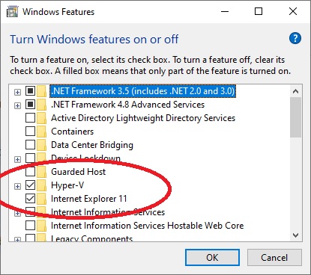This screenshot has width=311, height=275.
Task: Select Internet Information Services Hostable Web Core
Action: click(147, 226)
